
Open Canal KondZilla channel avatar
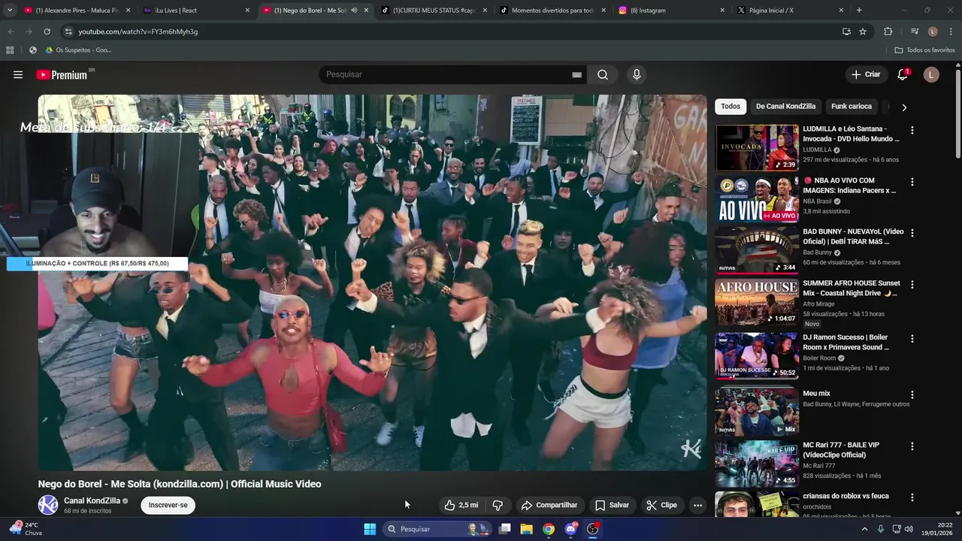tap(48, 505)
